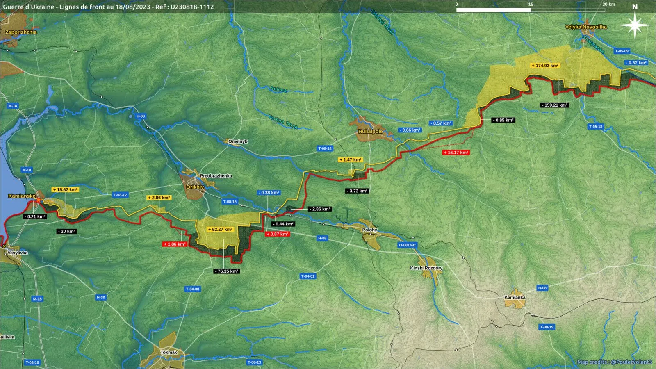Click the Huliaipole town label
The width and height of the screenshot is (656, 369).
370,132
